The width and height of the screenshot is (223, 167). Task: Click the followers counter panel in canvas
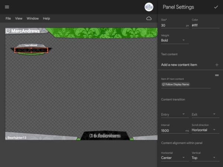(105, 135)
